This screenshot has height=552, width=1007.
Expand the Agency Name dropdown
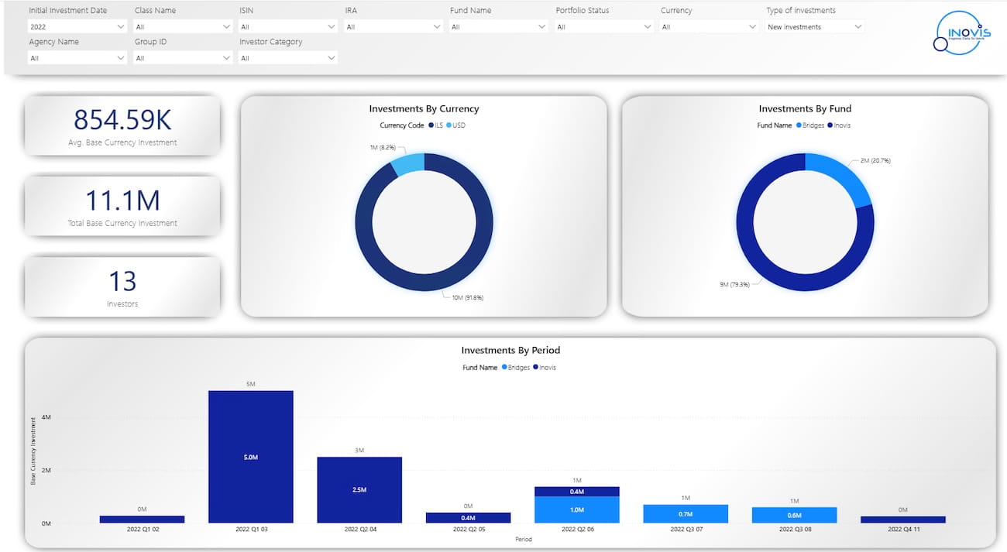pyautogui.click(x=77, y=58)
